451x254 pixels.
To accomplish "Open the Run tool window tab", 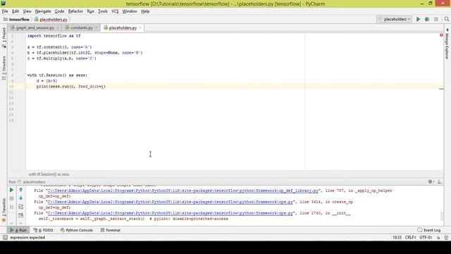I will coord(18,230).
